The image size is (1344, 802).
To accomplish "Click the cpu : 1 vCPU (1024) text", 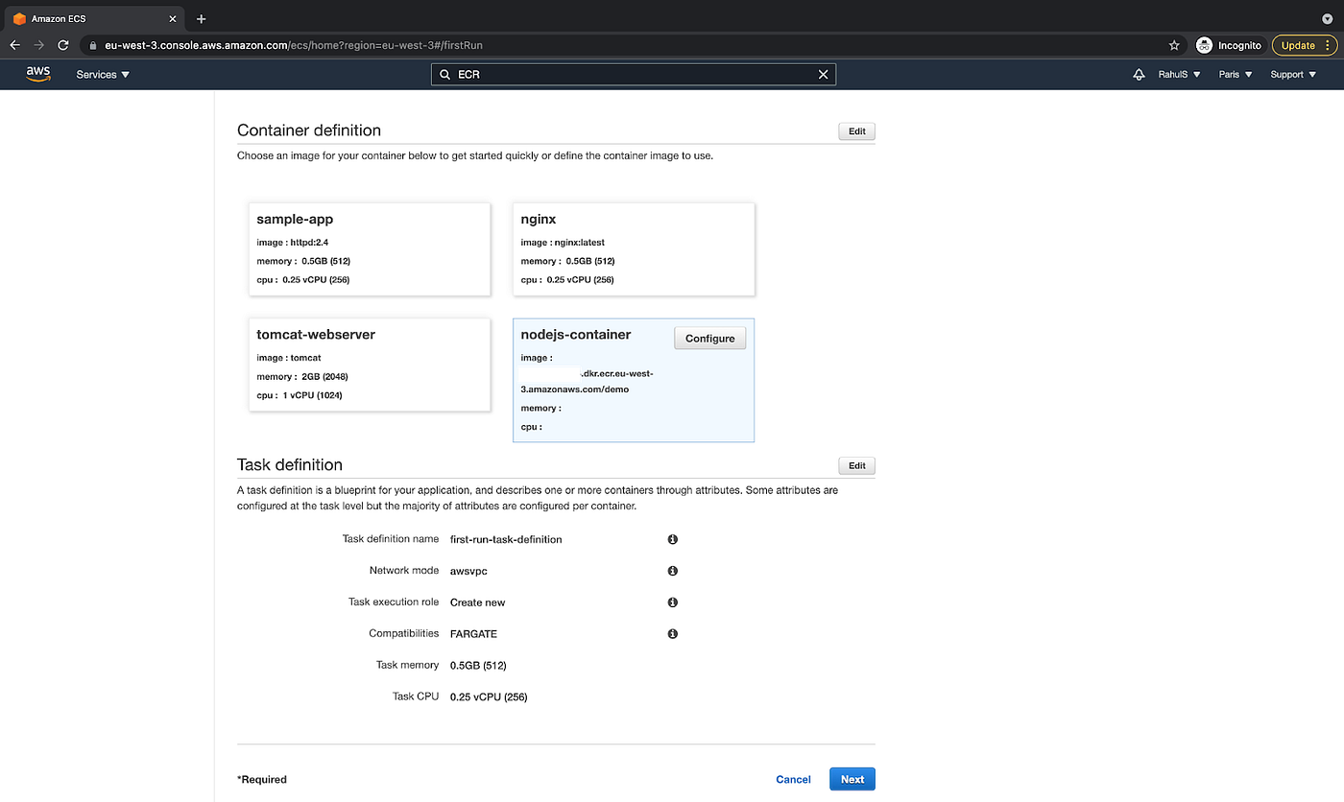I will [x=300, y=395].
